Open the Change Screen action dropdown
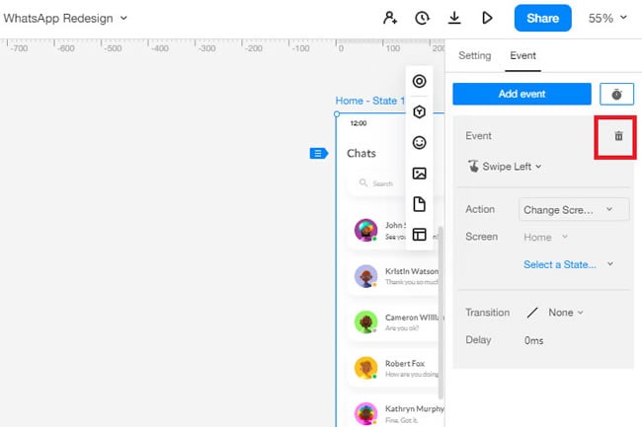This screenshot has height=427, width=642. click(x=574, y=210)
